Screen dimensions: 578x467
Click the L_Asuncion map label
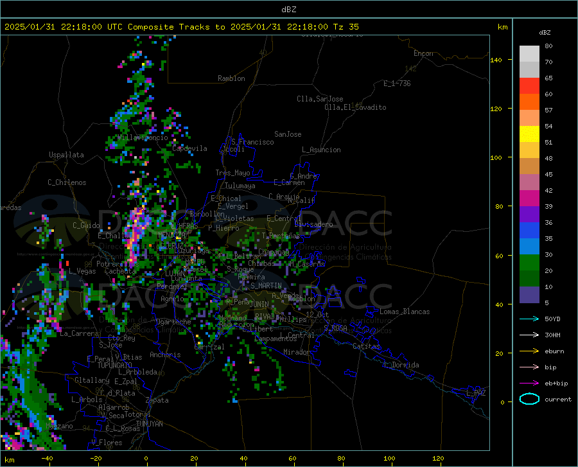tap(321, 150)
